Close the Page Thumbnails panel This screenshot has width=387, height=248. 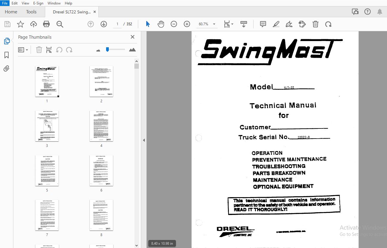tap(133, 37)
